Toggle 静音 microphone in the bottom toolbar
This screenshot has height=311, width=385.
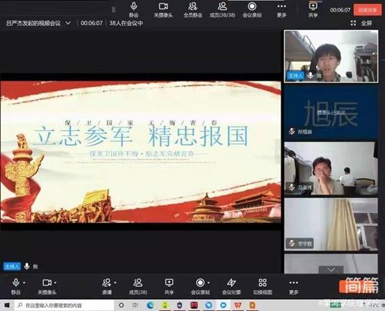pos(16,286)
